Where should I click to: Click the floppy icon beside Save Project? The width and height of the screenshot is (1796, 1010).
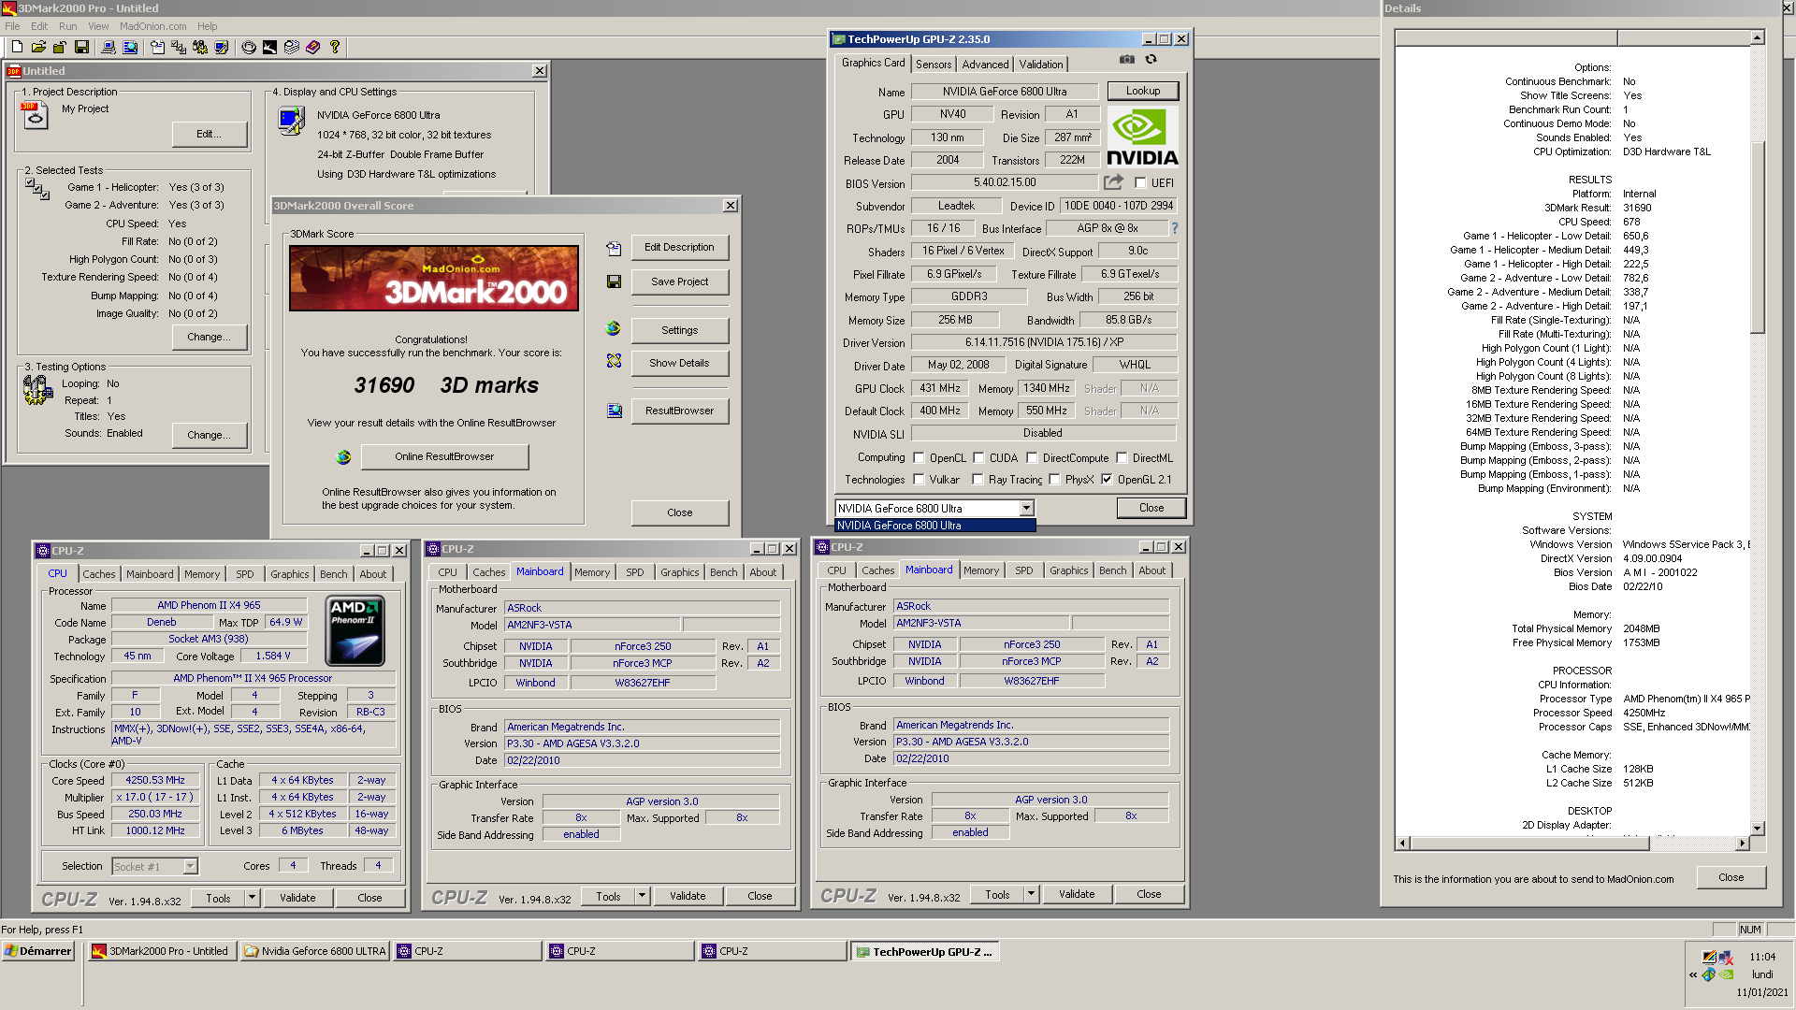point(614,281)
